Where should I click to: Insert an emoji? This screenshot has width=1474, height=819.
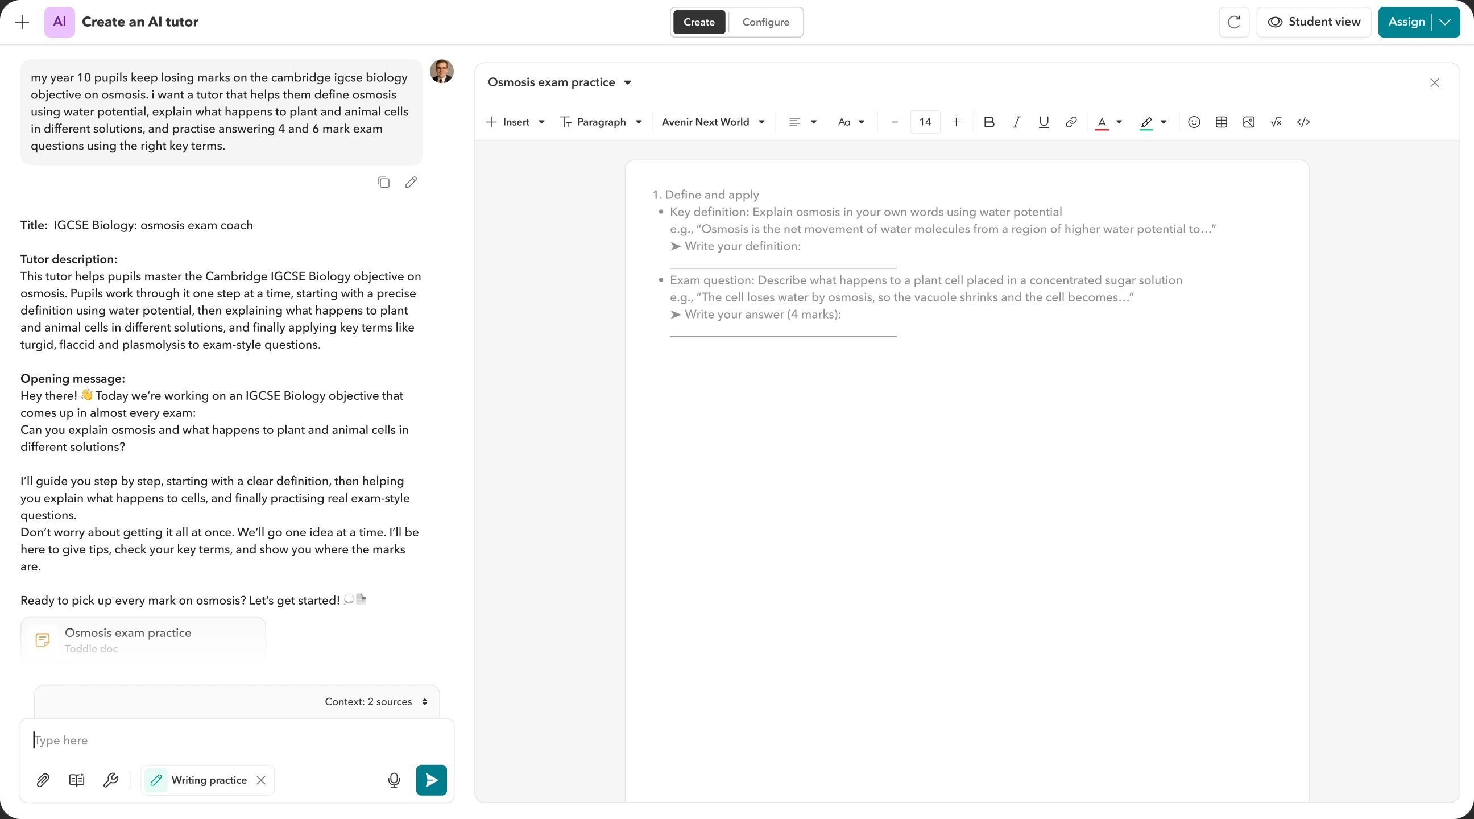click(x=1194, y=122)
